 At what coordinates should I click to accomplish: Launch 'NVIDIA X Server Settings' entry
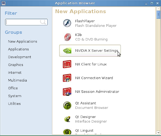pos(90,51)
